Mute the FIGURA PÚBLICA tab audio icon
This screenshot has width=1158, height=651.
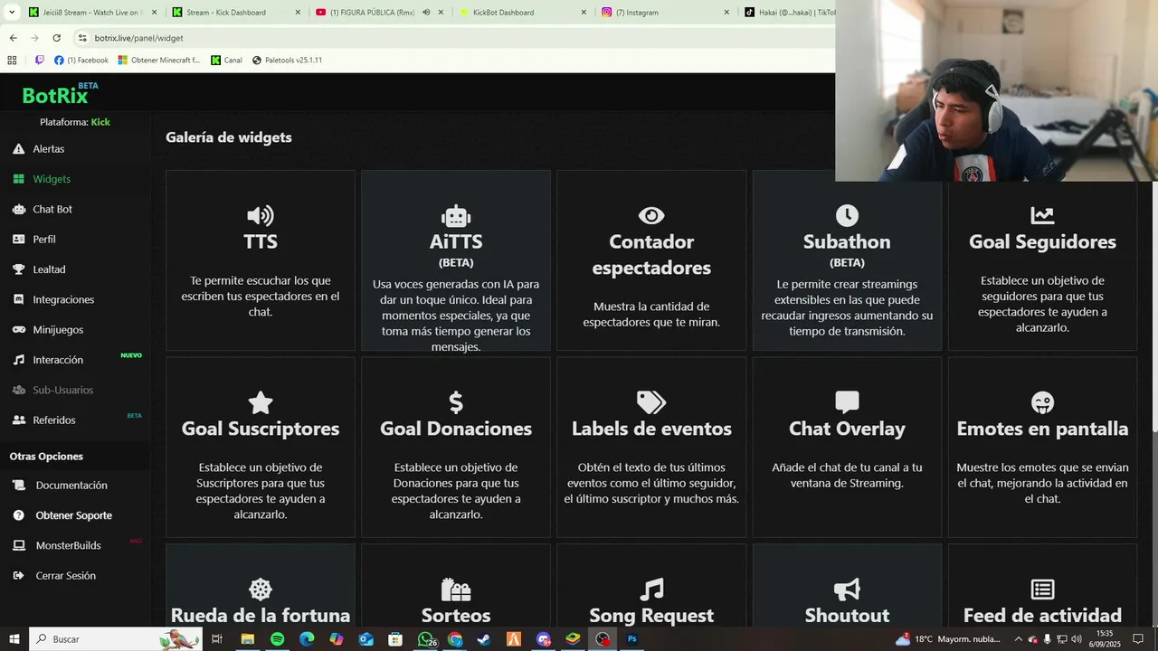426,13
